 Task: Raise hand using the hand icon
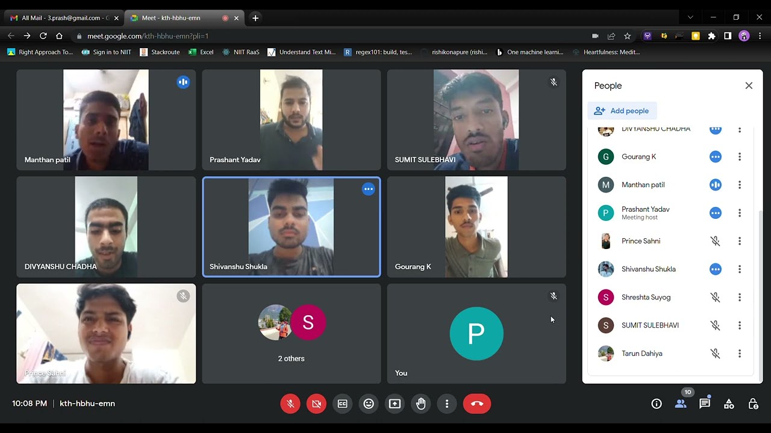pyautogui.click(x=421, y=404)
